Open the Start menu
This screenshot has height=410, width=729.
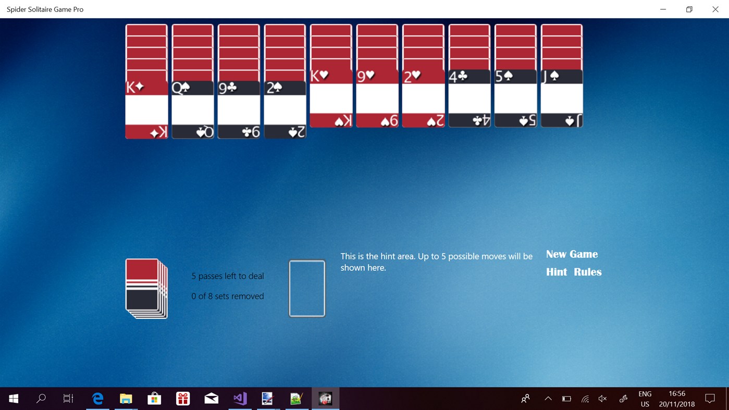13,398
